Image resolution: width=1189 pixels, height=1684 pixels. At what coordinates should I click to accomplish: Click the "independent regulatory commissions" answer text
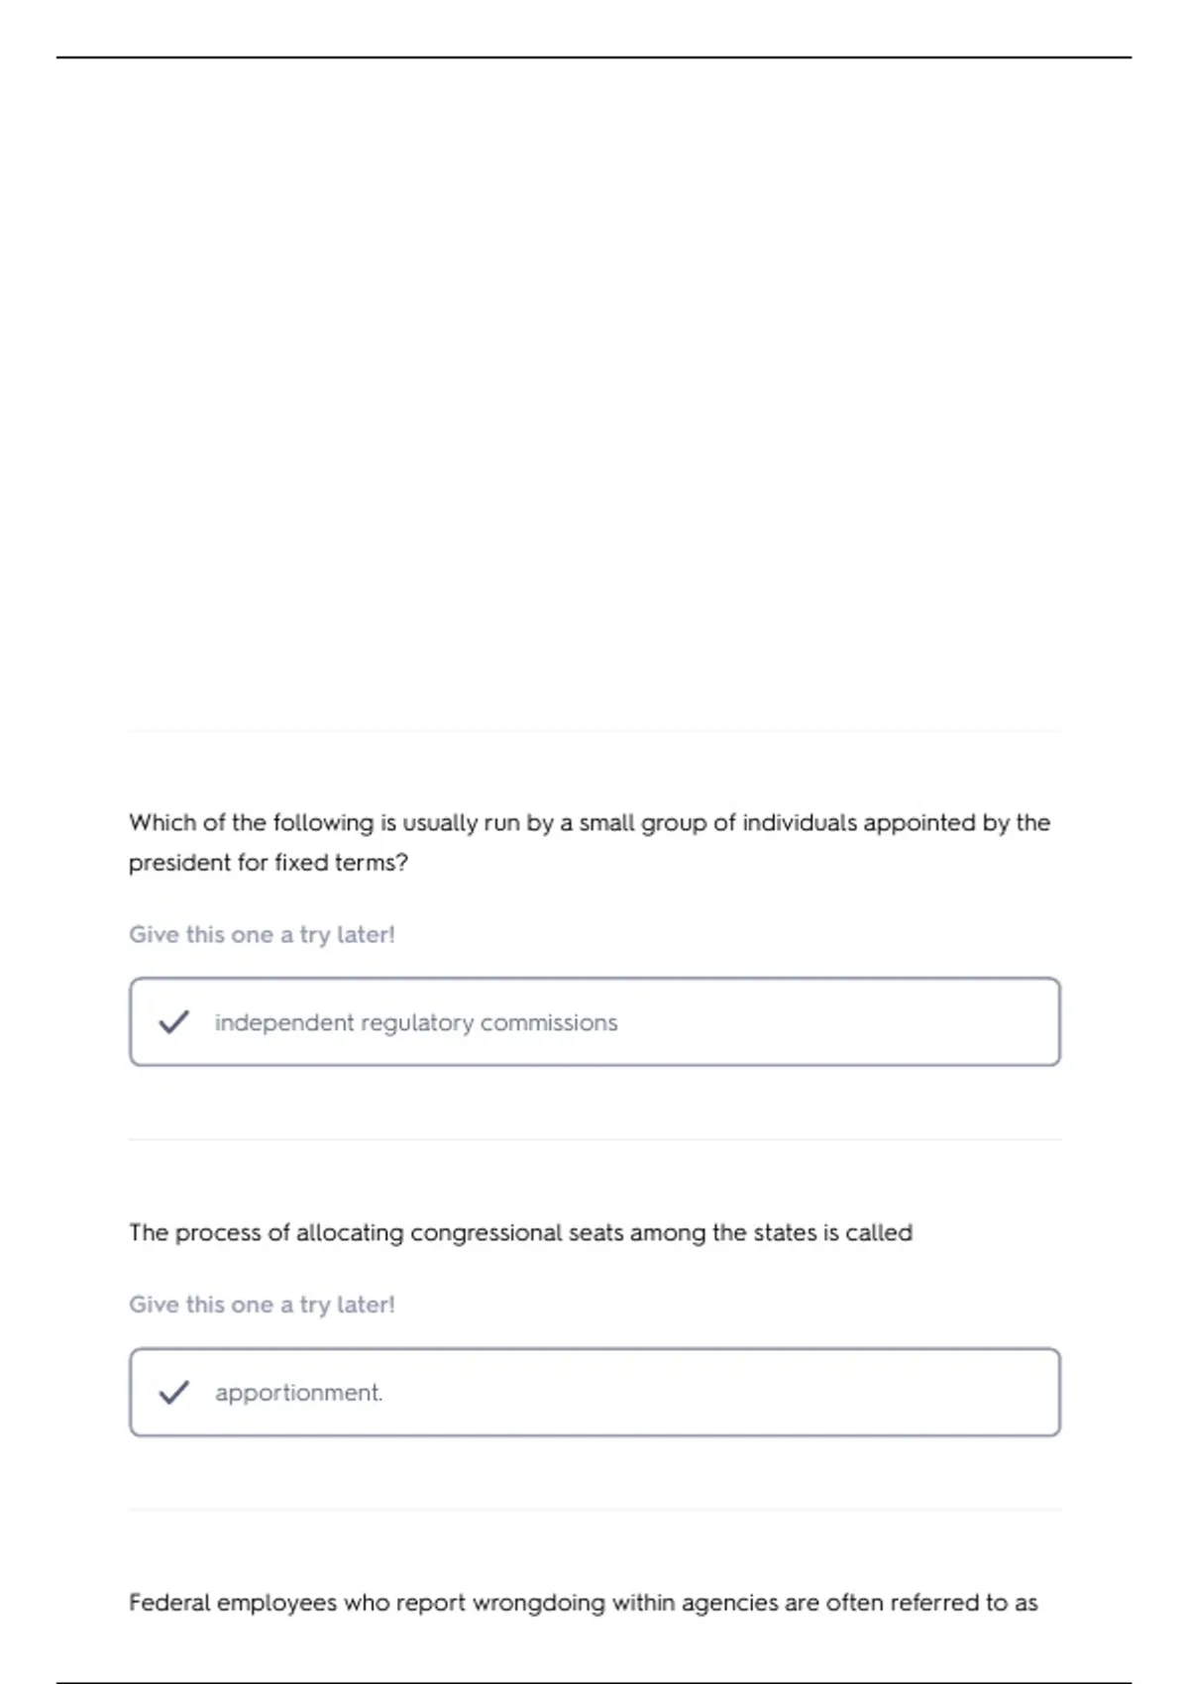(x=416, y=1023)
